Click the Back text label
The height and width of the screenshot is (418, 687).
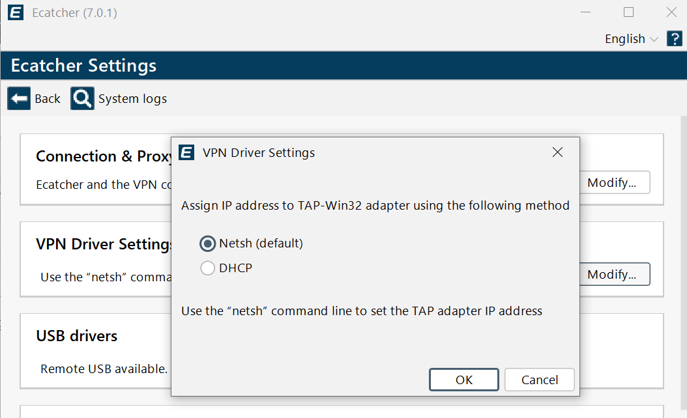pos(48,99)
